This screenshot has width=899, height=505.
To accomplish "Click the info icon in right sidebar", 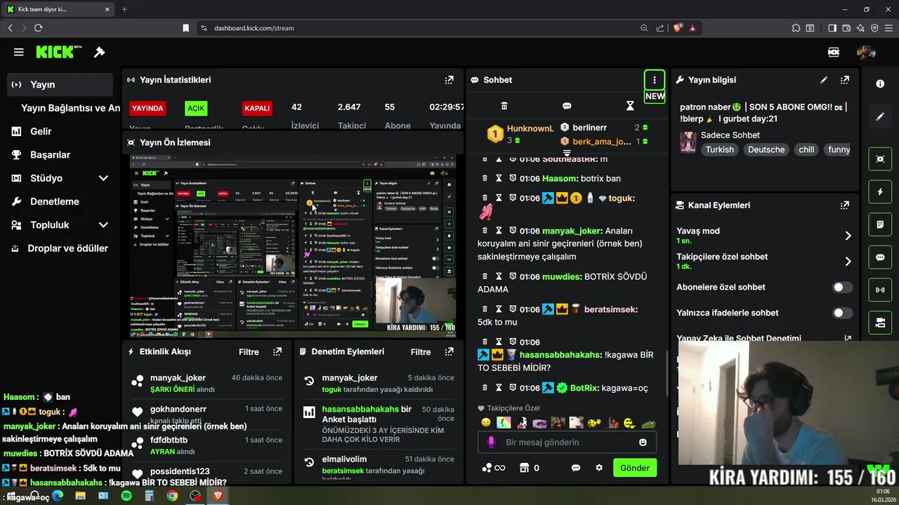I will [x=880, y=83].
